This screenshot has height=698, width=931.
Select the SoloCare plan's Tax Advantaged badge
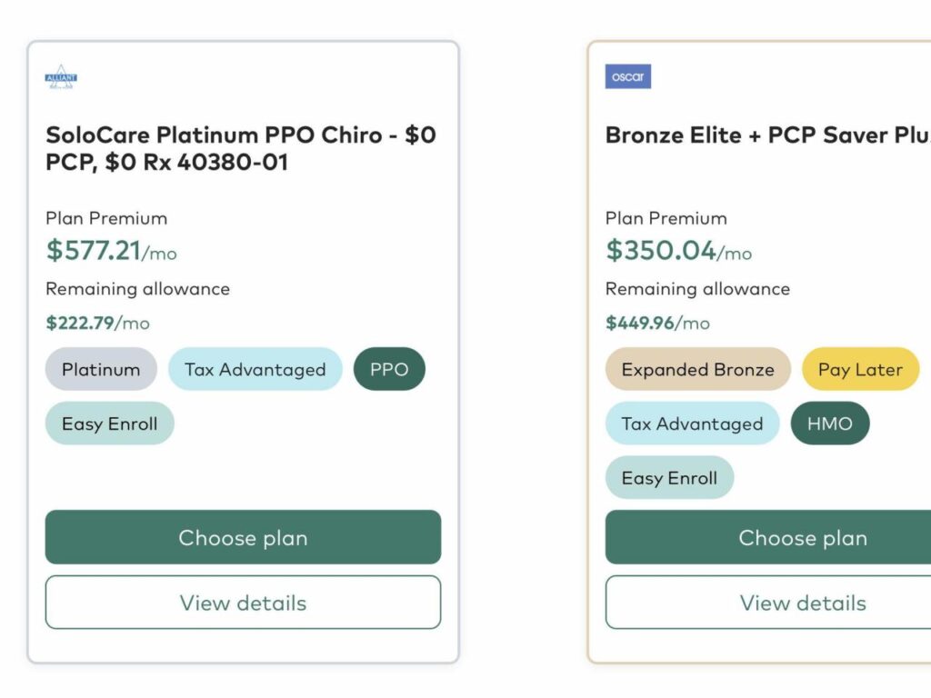255,369
